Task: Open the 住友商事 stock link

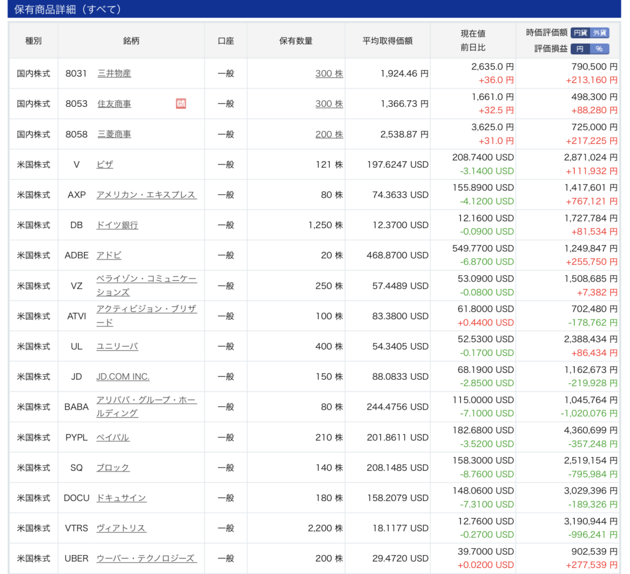Action: [114, 104]
